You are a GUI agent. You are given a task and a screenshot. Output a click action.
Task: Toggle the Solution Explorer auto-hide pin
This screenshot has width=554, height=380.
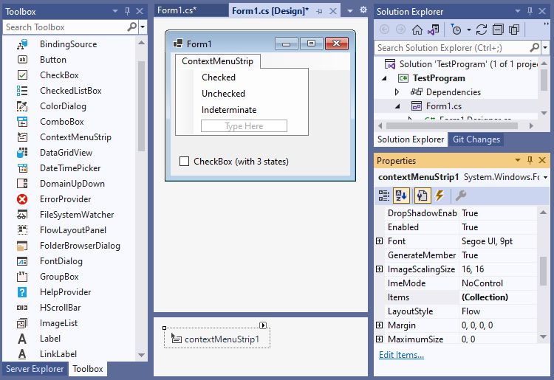tap(530, 11)
